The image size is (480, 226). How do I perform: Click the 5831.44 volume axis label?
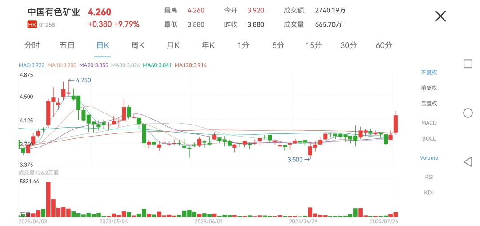(29, 182)
